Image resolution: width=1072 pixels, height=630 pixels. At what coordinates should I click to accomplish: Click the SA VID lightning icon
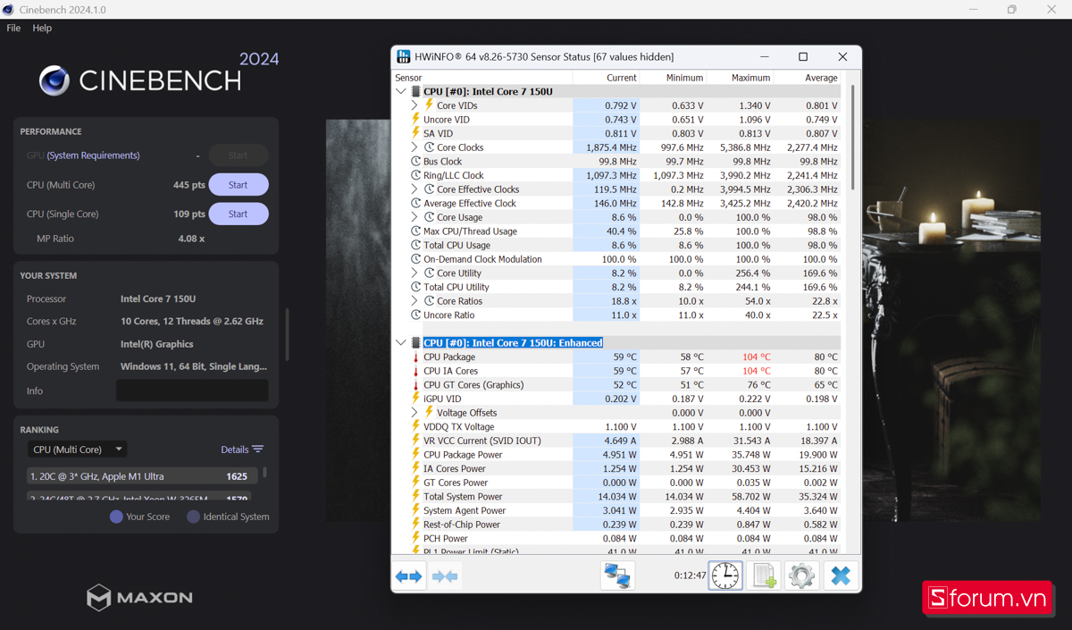(x=415, y=133)
